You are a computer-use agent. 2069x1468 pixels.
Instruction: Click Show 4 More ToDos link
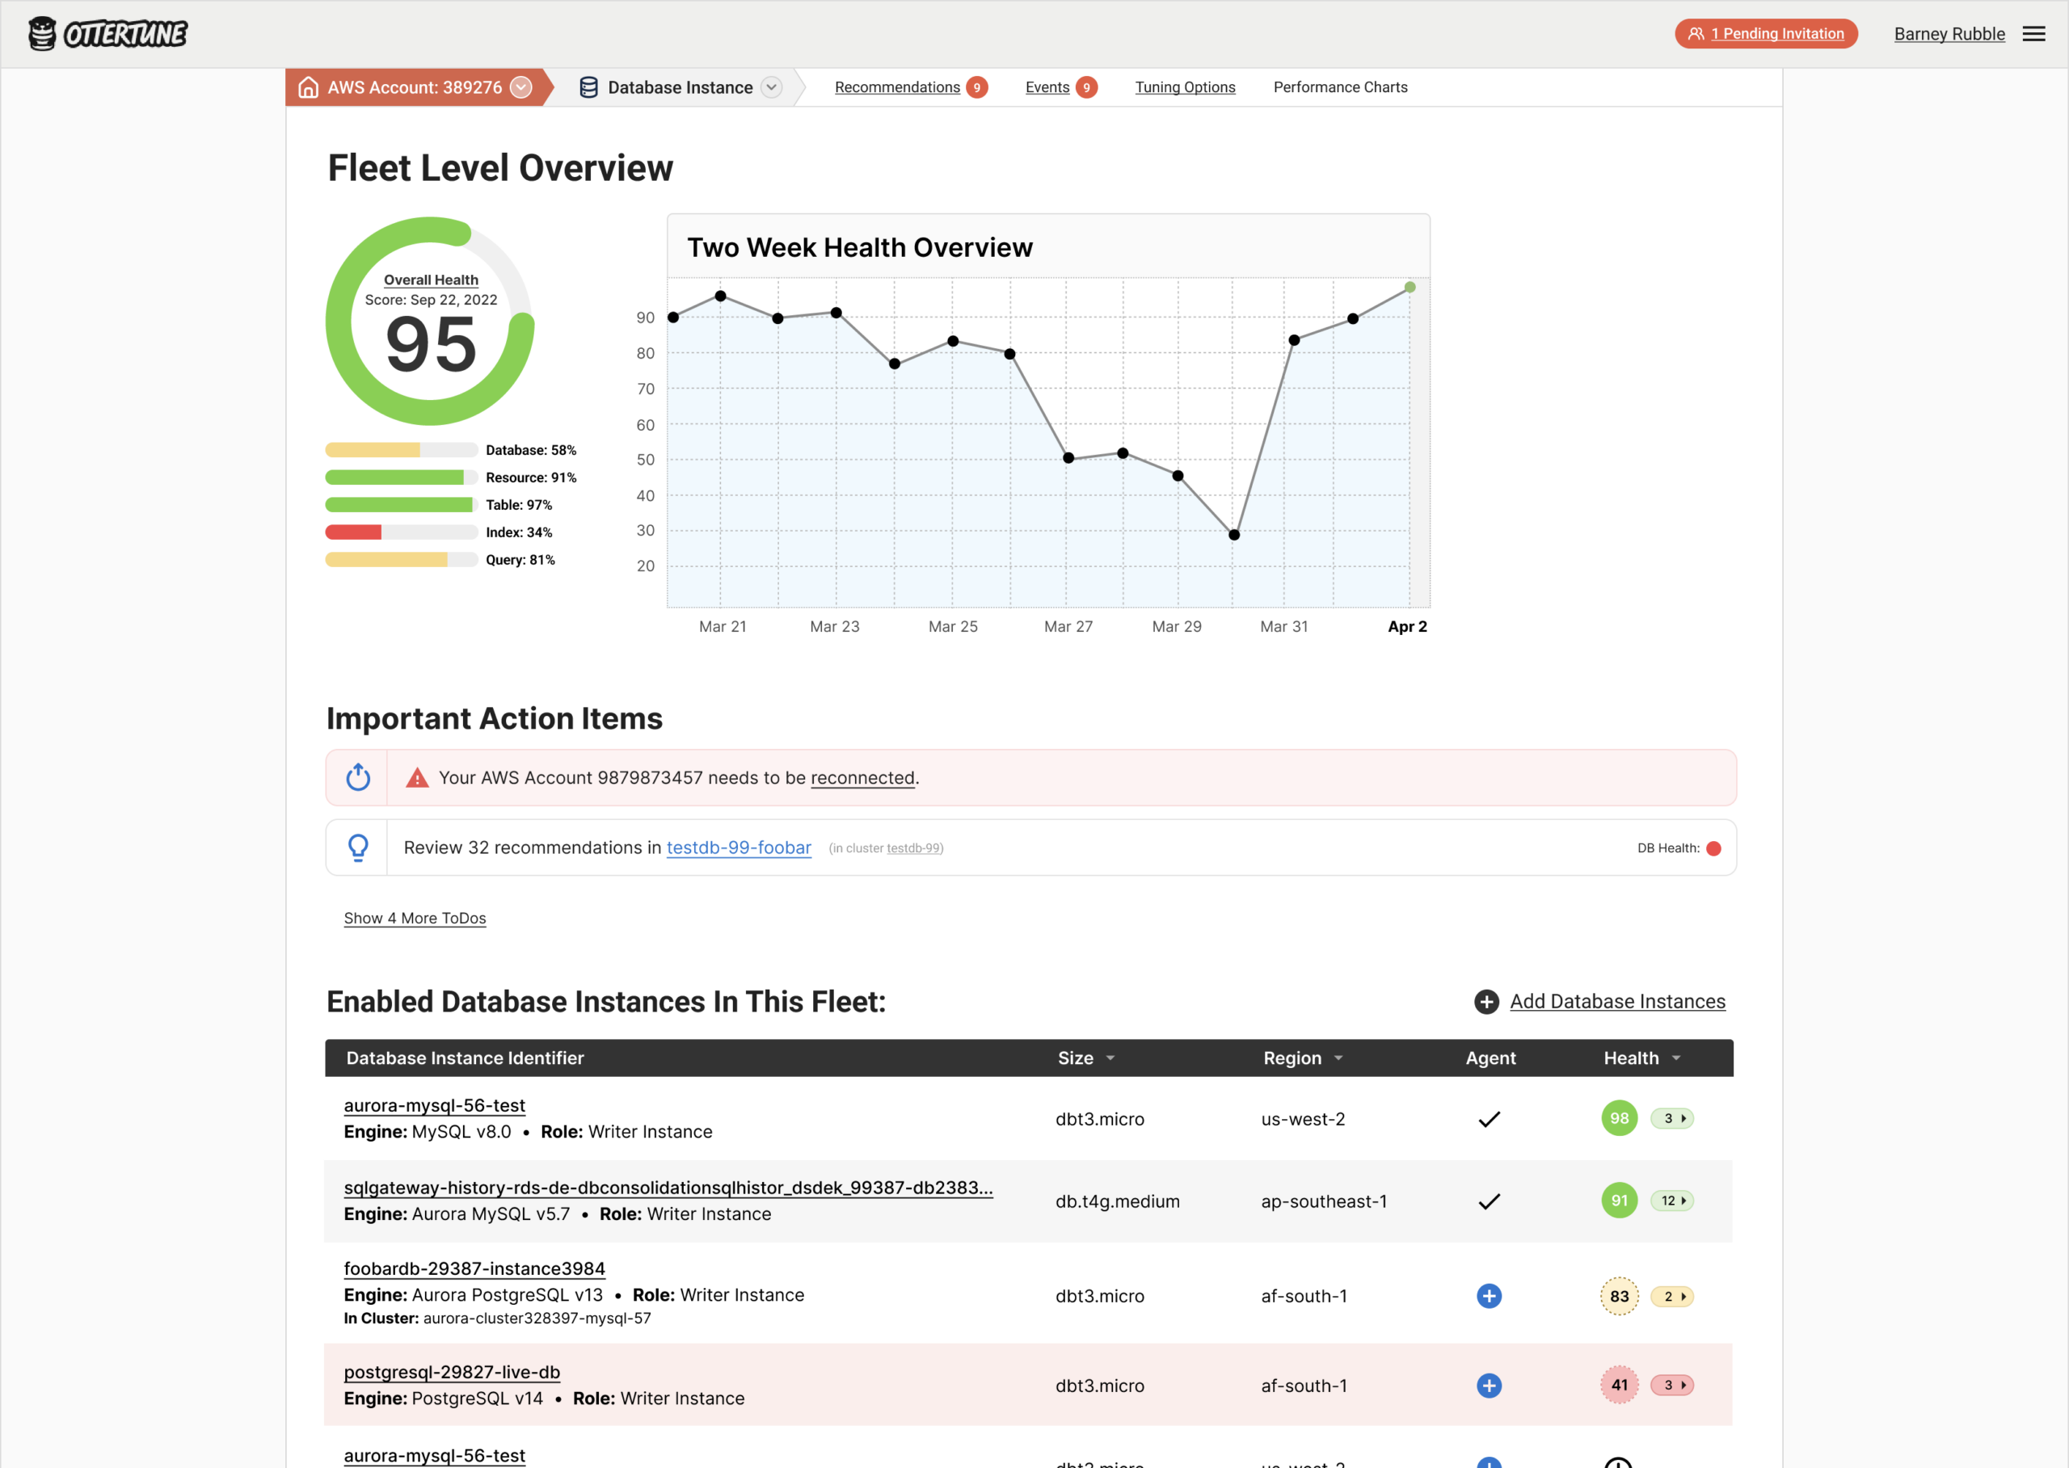point(414,918)
